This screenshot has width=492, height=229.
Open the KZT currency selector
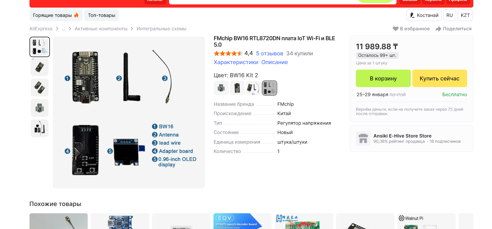[x=465, y=15]
